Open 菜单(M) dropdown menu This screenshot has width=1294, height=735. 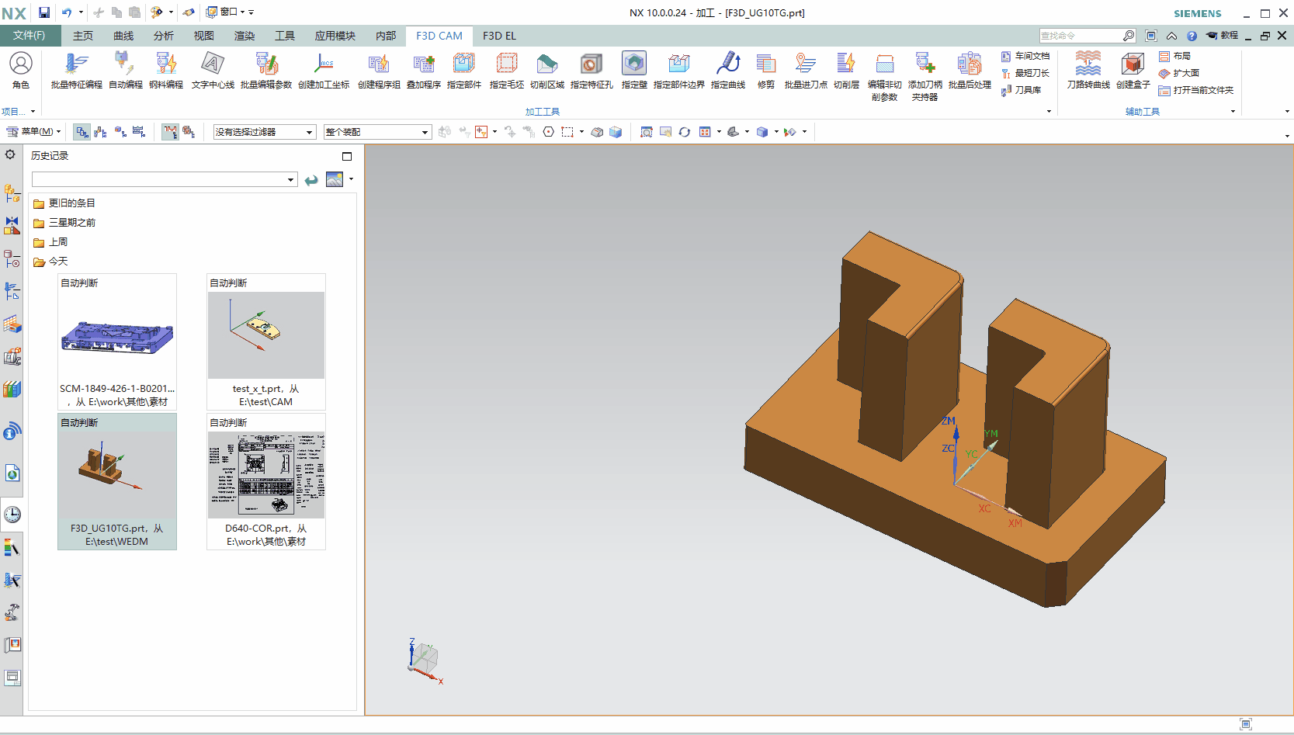pos(33,131)
